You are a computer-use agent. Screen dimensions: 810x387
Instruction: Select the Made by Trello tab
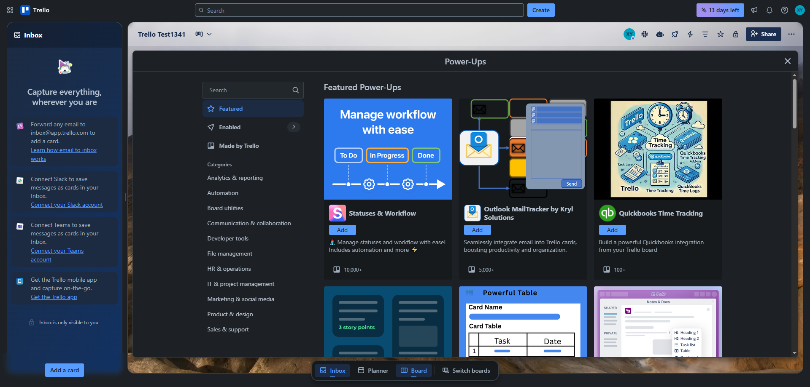coord(253,146)
